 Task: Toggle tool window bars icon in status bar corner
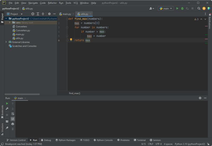pyautogui.click(x=2, y=144)
